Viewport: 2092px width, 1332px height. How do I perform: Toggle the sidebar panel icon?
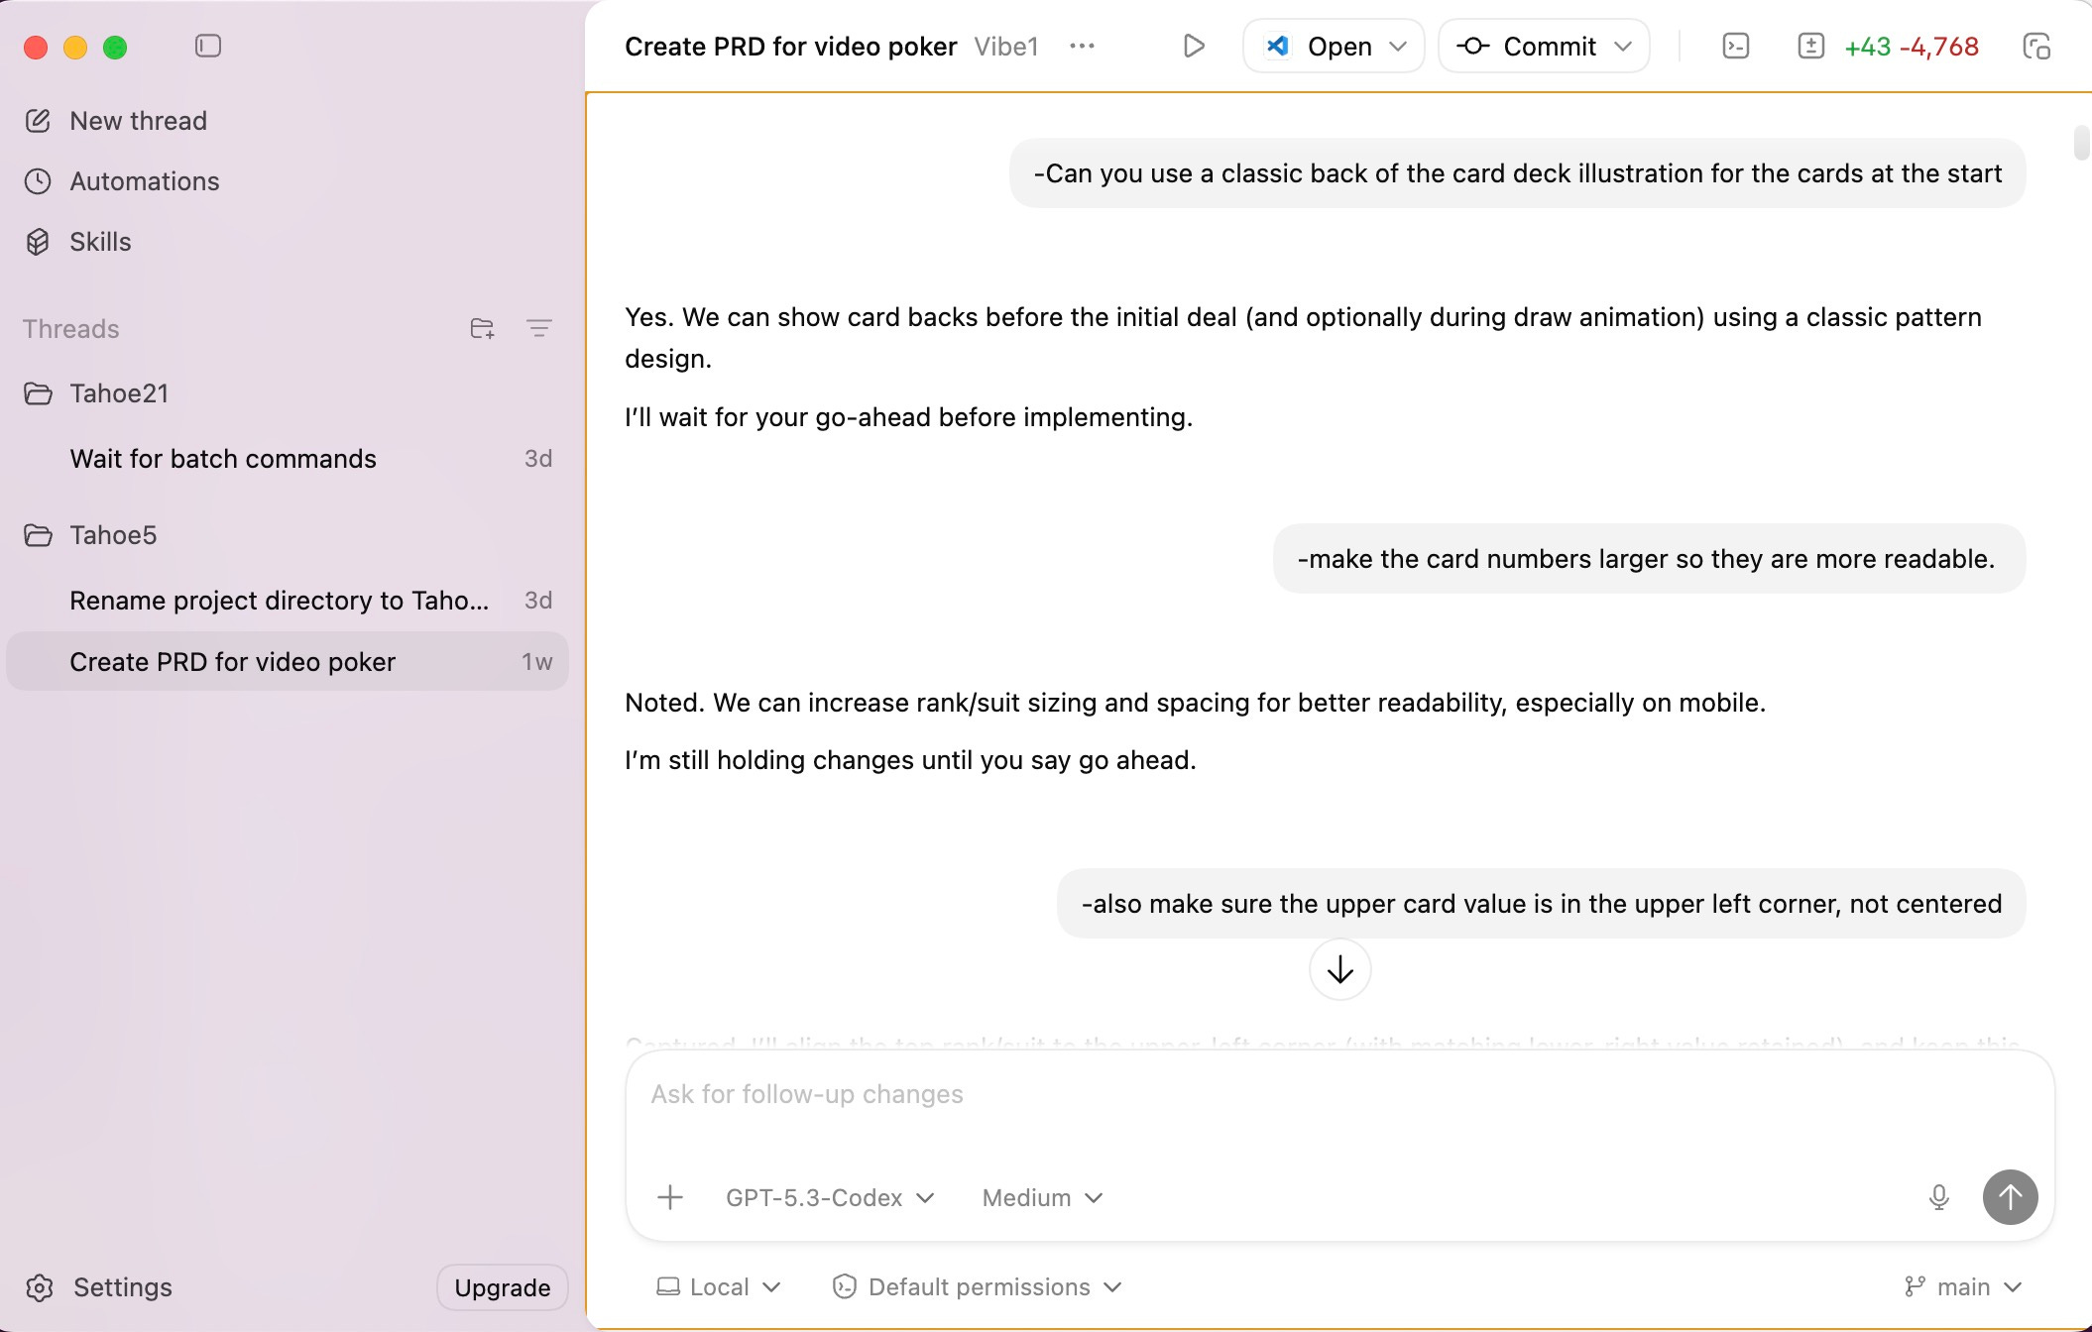tap(208, 47)
